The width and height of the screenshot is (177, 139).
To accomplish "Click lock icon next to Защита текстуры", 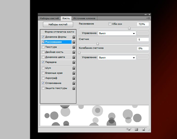I will [x=74, y=88].
